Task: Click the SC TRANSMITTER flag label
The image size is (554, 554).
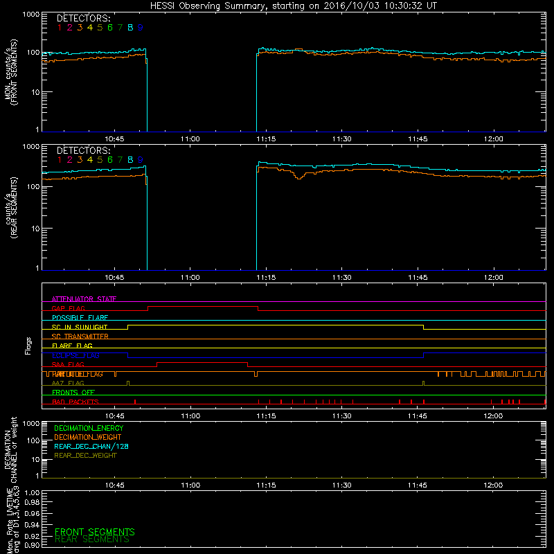Action: pyautogui.click(x=80, y=337)
